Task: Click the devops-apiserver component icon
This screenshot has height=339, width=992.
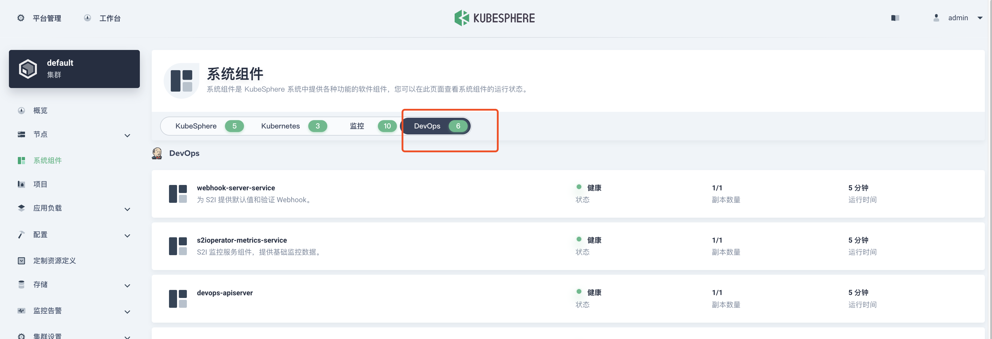Action: (178, 299)
